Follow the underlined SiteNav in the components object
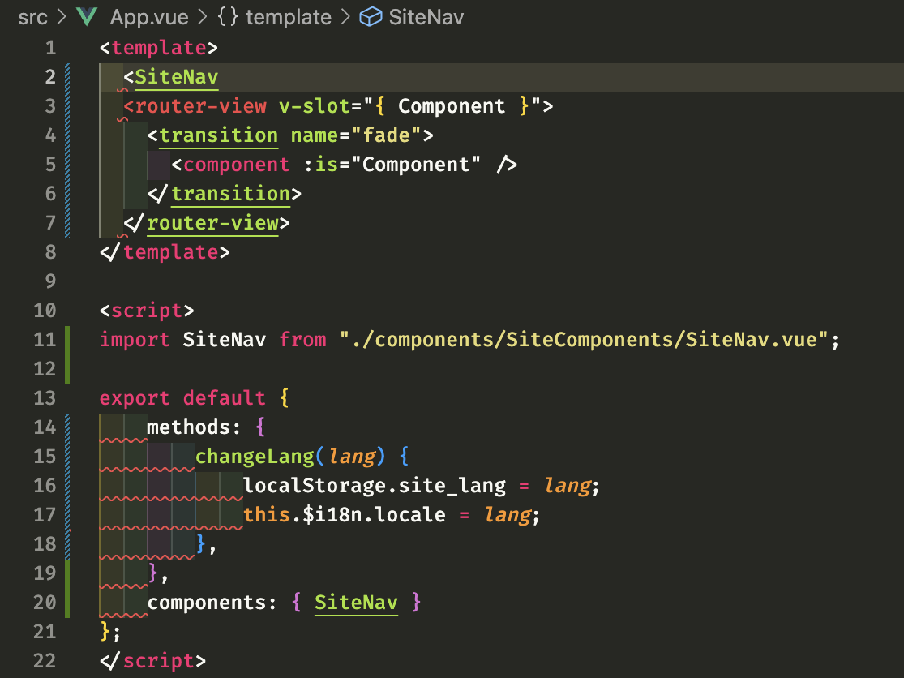The height and width of the screenshot is (678, 904). point(356,602)
